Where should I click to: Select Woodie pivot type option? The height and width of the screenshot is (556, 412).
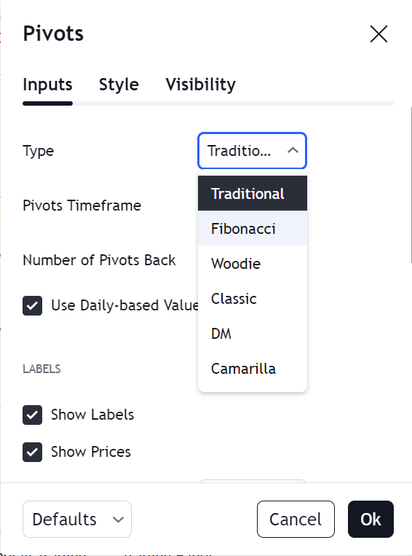[x=253, y=264]
